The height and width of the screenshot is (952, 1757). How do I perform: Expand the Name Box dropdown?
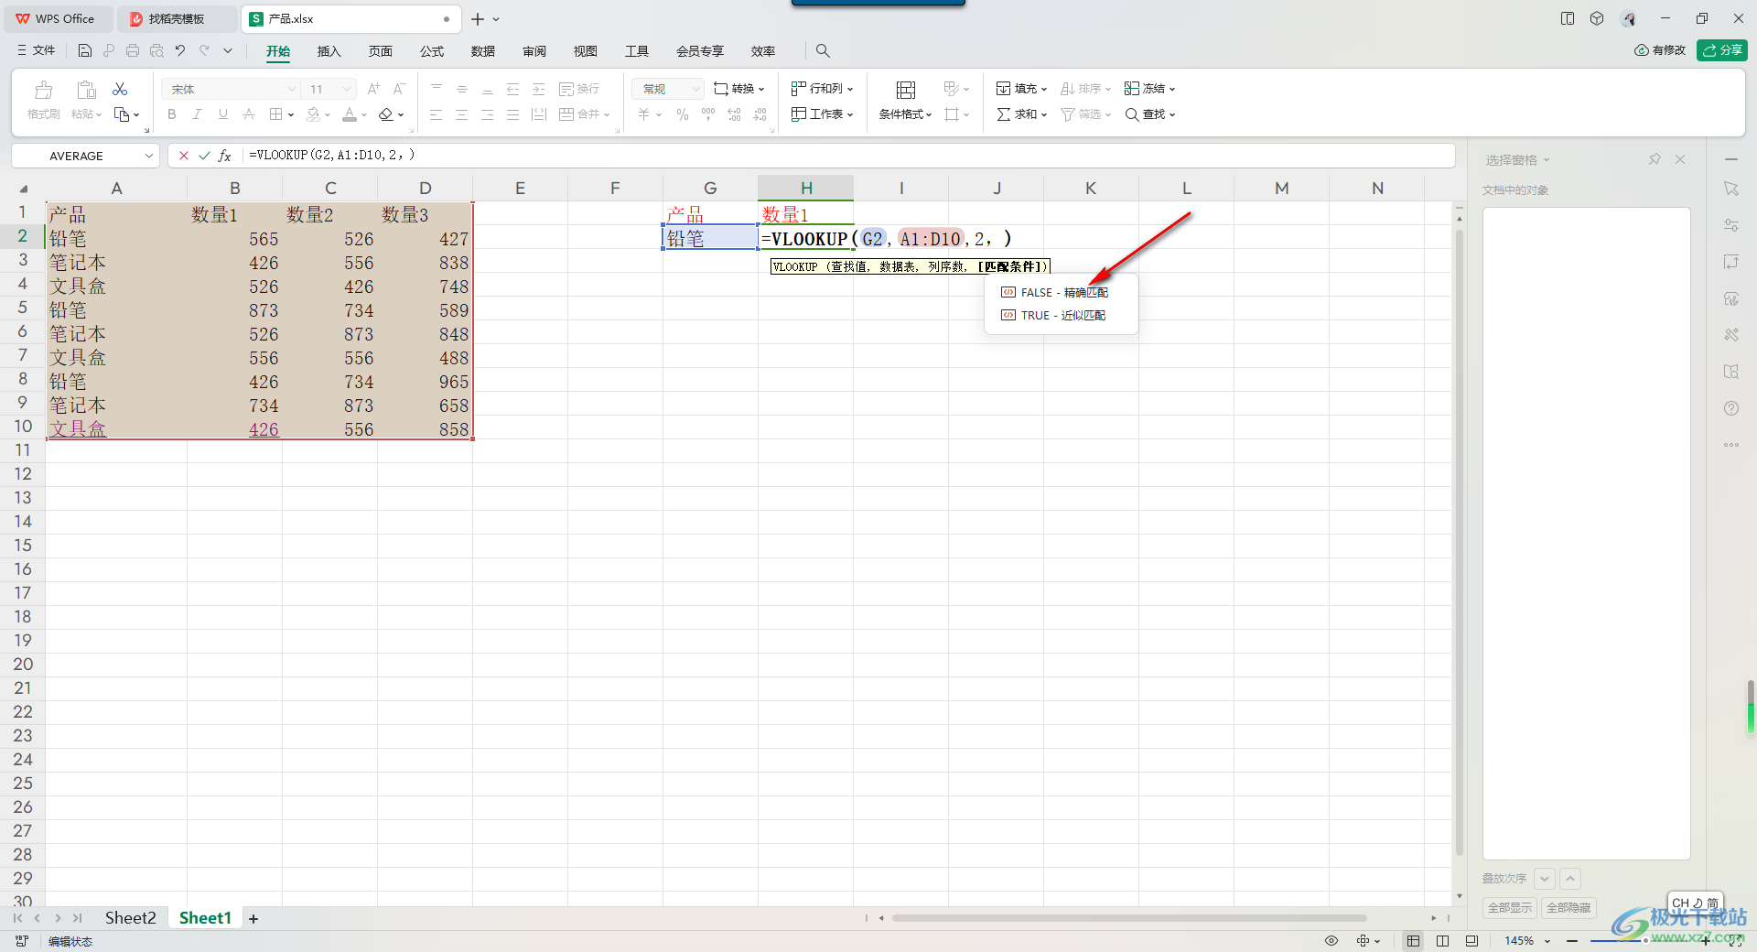tap(149, 156)
